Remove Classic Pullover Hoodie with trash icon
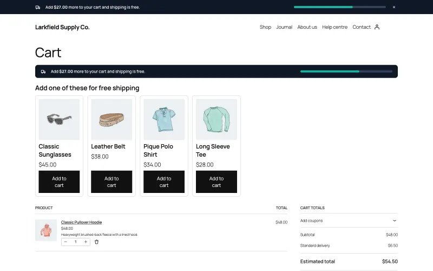 (97, 242)
